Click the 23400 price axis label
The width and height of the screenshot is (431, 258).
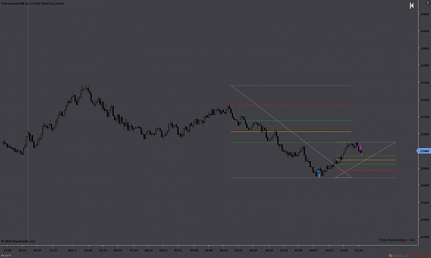point(424,219)
